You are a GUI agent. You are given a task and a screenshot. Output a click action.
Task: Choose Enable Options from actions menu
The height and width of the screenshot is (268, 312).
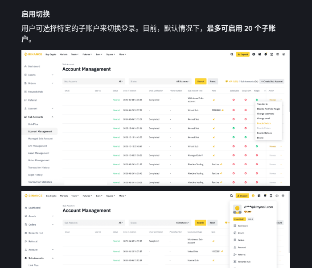tap(264, 133)
